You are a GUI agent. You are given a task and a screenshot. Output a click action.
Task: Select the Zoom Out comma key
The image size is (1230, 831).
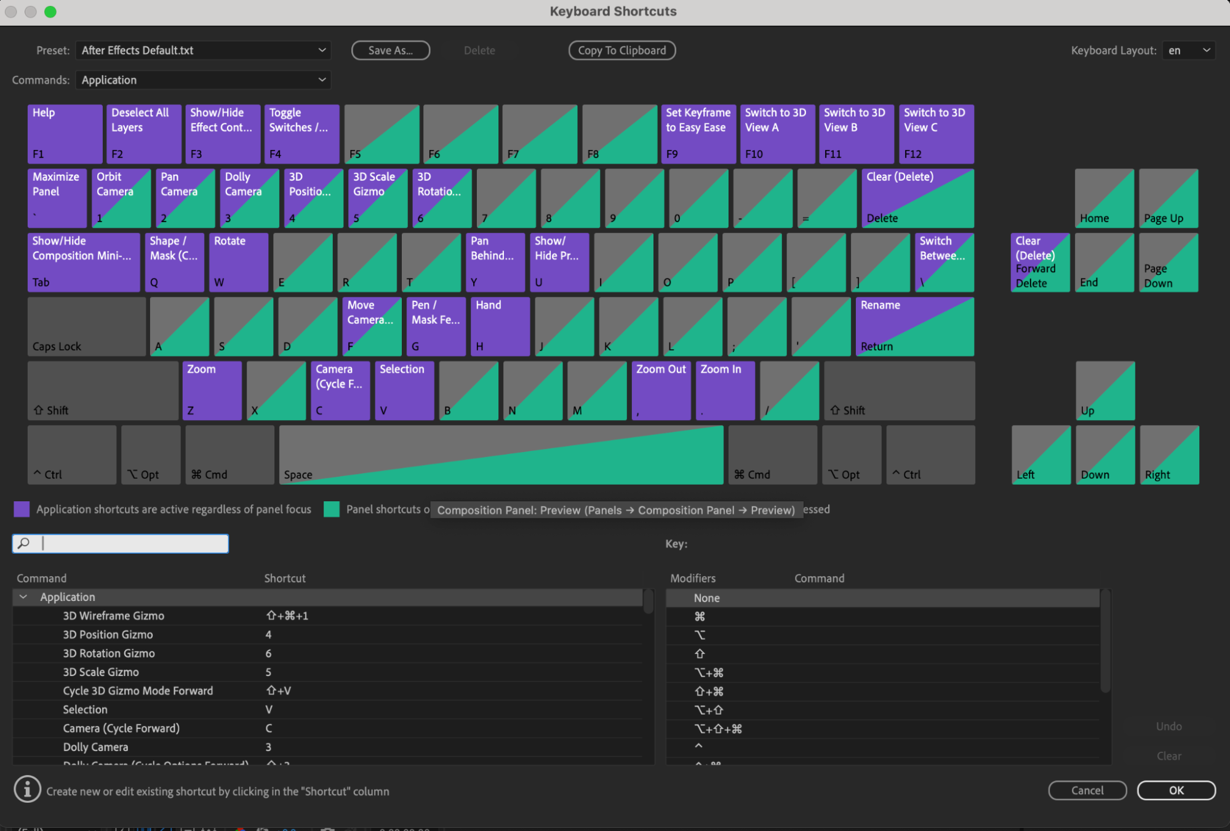tap(660, 390)
